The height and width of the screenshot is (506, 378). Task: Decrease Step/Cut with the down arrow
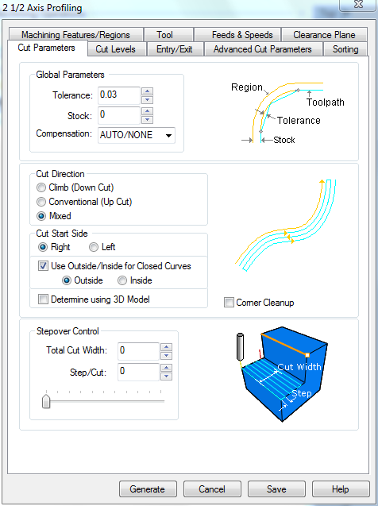pos(167,377)
